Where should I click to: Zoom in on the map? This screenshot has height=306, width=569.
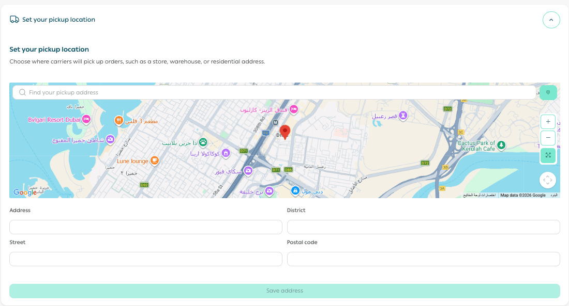[x=548, y=122]
